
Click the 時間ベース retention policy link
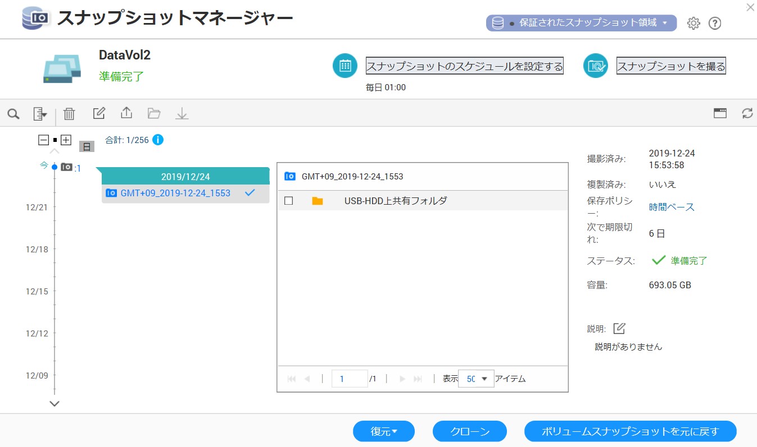(x=672, y=207)
